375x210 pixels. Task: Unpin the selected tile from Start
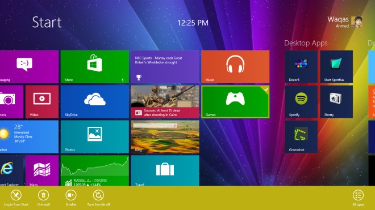(16, 198)
